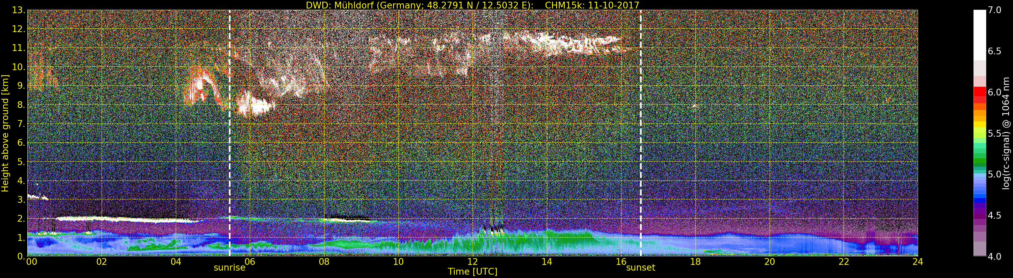Click the "18" time axis tick label
Screen dimensions: 1013x278
(x=695, y=261)
